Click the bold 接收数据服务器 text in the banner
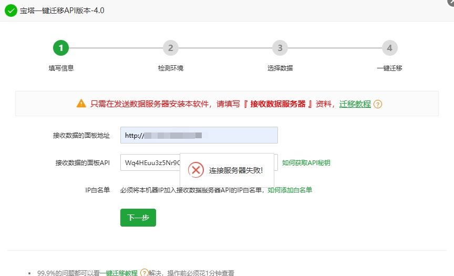The width and height of the screenshot is (454, 276). click(278, 104)
